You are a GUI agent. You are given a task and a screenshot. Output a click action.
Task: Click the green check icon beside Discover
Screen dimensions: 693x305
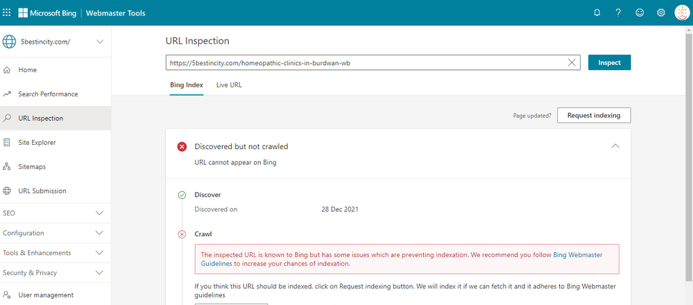point(182,195)
